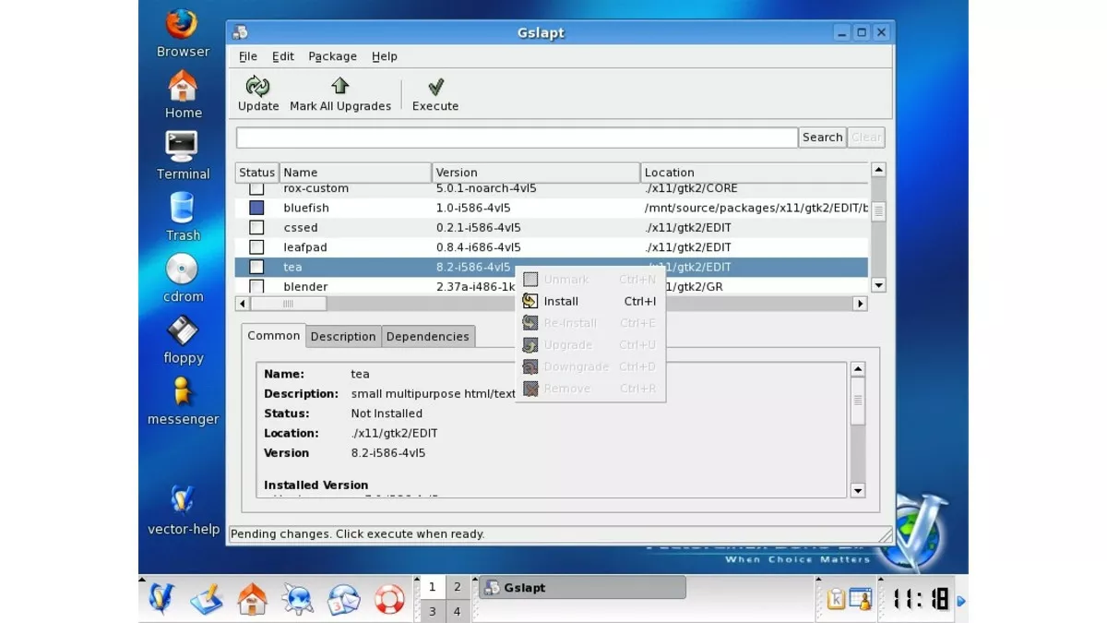Open the messenger desktop icon
Screen dimensions: 1107x623
[x=183, y=391]
